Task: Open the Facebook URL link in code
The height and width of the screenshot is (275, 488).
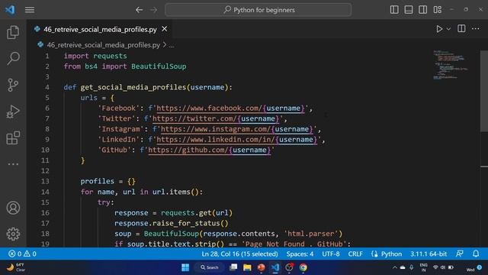Action: tap(230, 108)
